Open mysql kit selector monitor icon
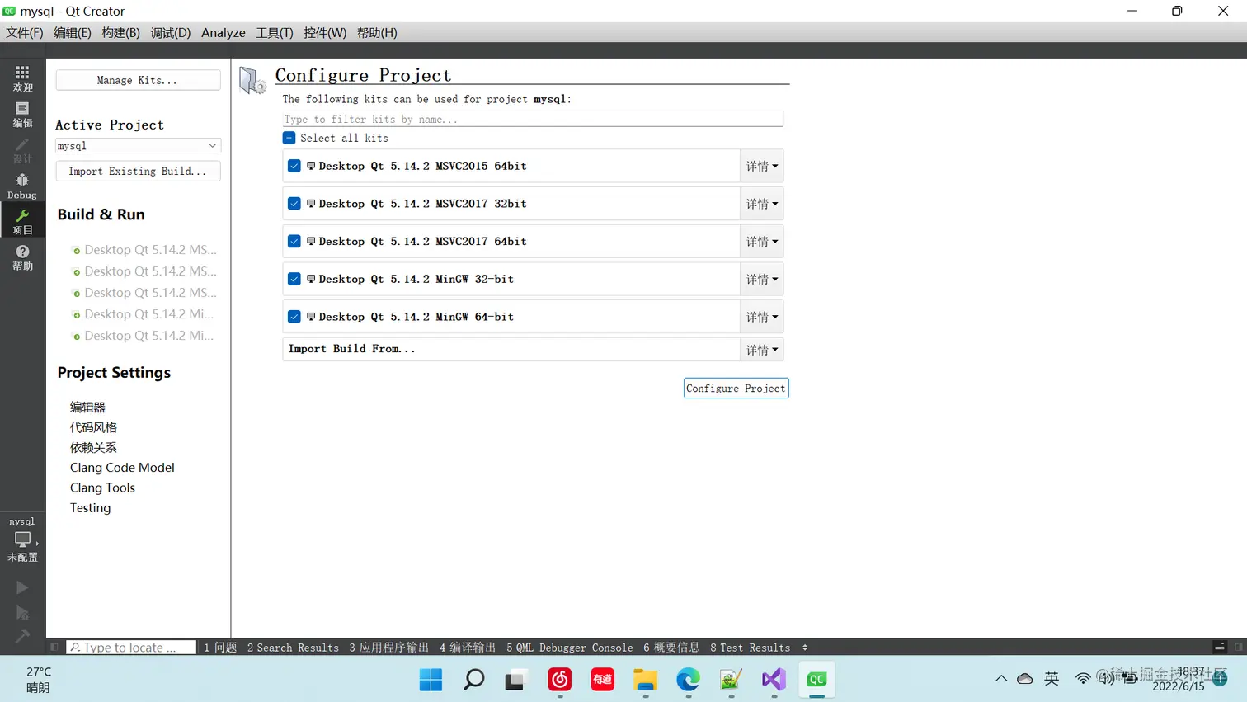 [x=22, y=539]
